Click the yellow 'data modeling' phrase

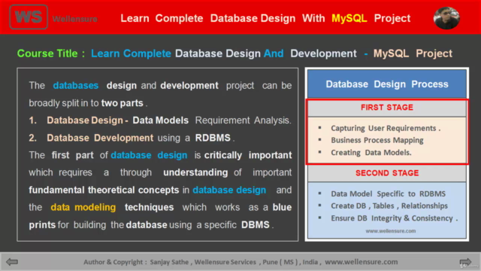click(83, 208)
